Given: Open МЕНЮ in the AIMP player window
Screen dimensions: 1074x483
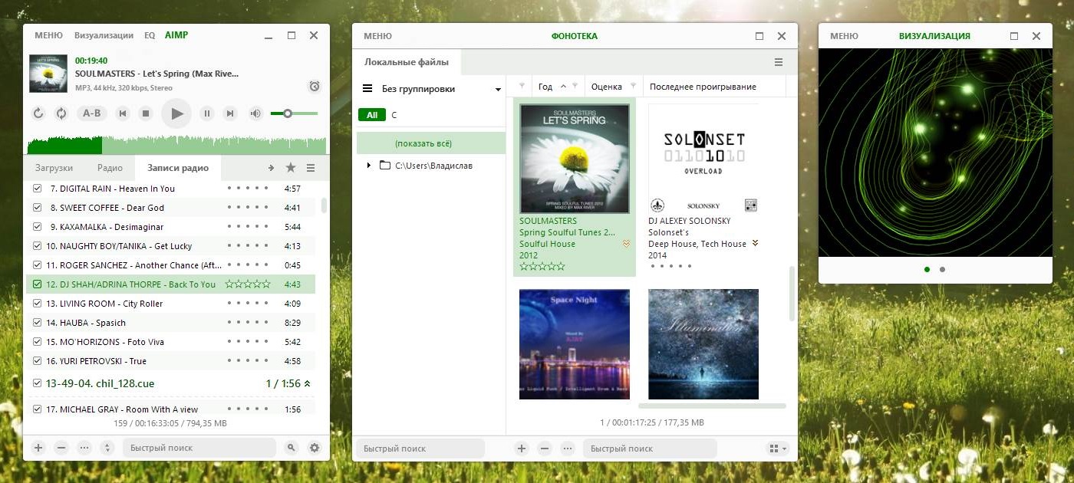Looking at the screenshot, I should [48, 35].
